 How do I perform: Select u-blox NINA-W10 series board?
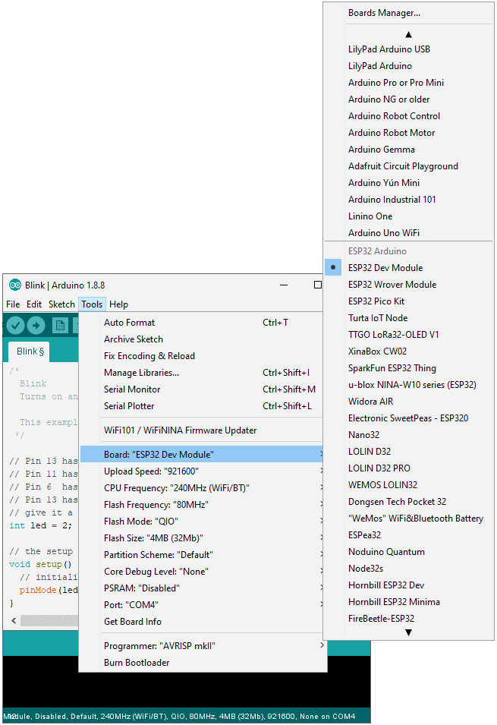[409, 385]
